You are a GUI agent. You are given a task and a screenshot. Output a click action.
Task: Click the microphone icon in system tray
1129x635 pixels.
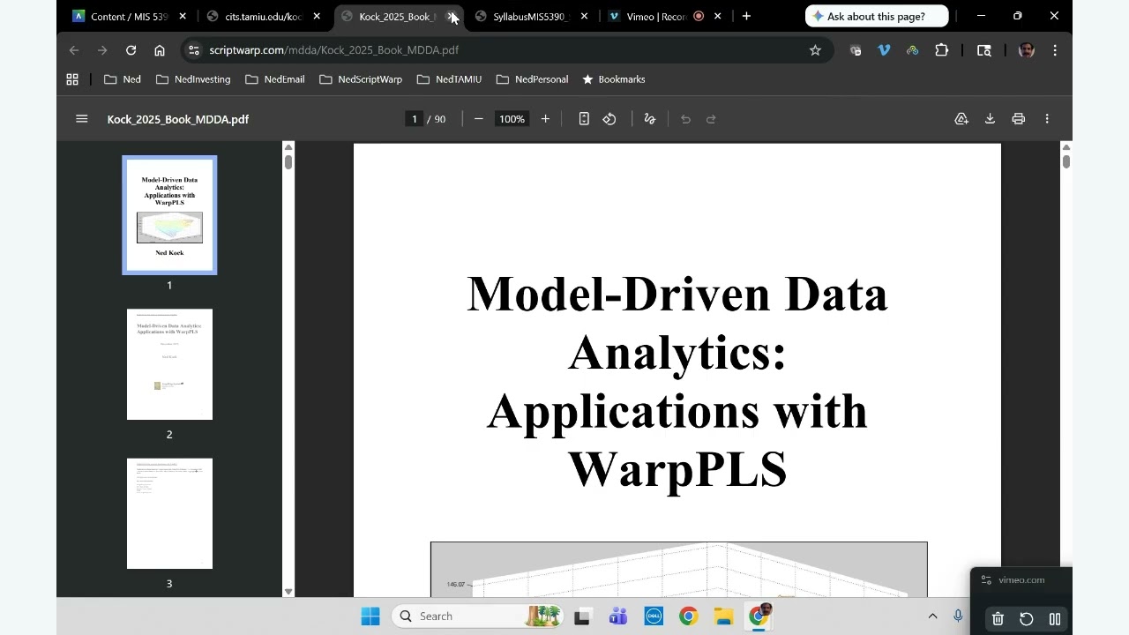pyautogui.click(x=958, y=616)
